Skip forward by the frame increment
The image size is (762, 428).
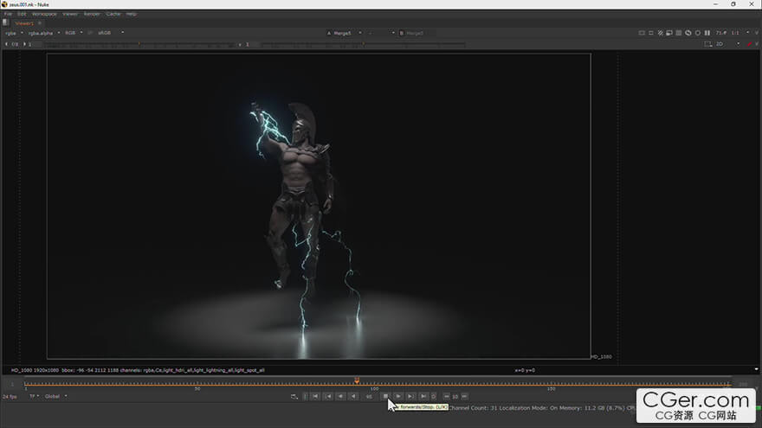[465, 397]
